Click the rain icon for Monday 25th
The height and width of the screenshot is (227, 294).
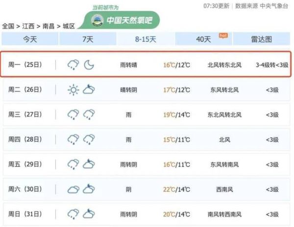pyautogui.click(x=73, y=64)
